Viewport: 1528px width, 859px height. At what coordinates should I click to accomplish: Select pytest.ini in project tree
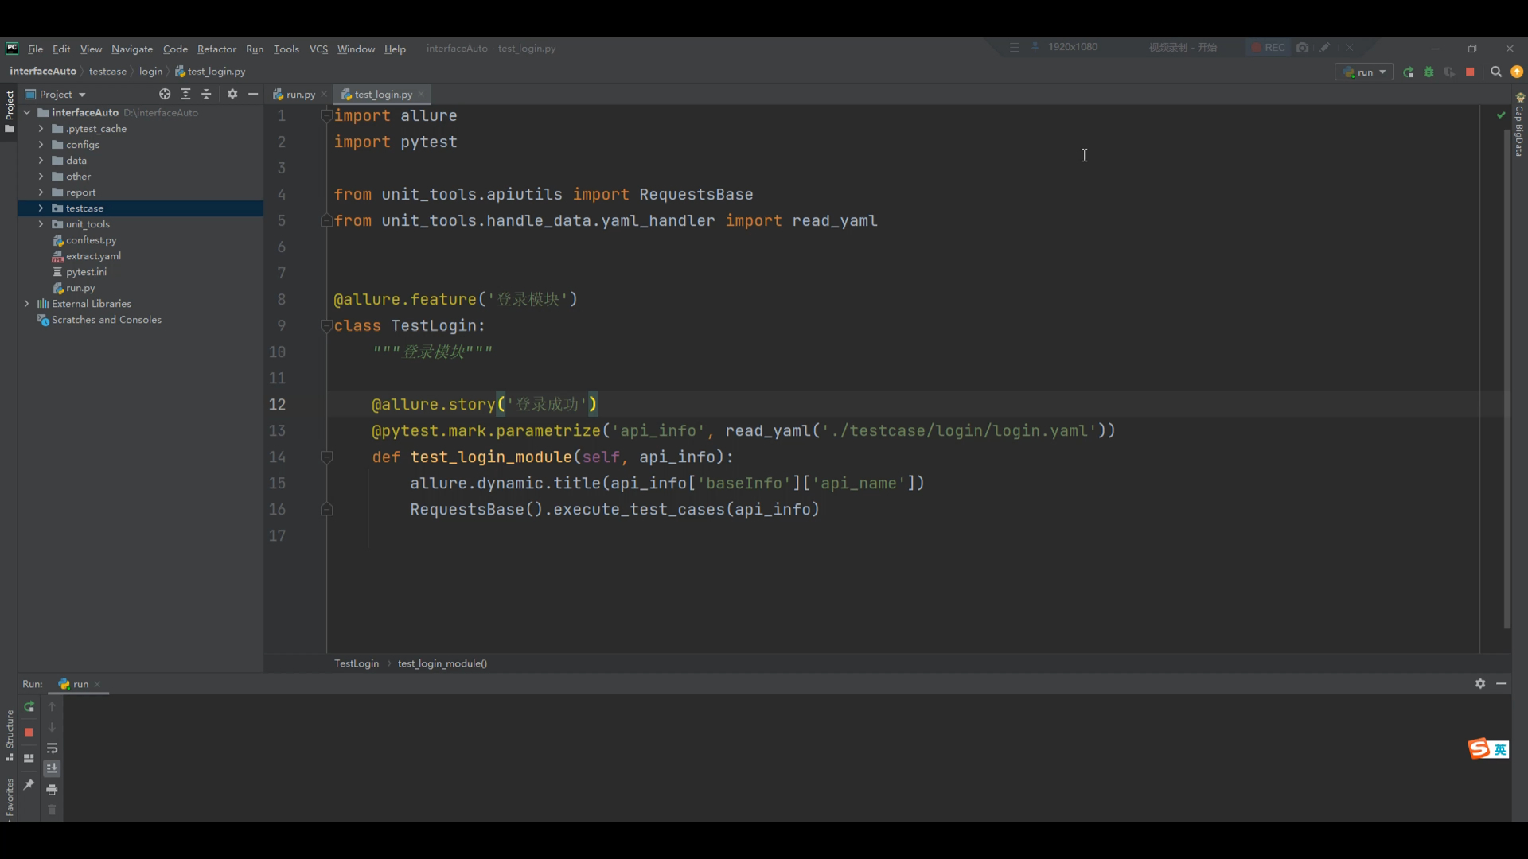tap(86, 272)
